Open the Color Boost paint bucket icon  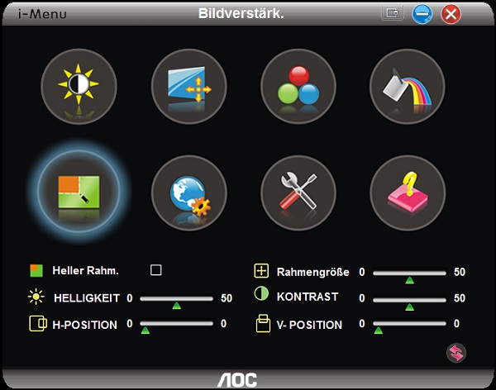coord(408,87)
